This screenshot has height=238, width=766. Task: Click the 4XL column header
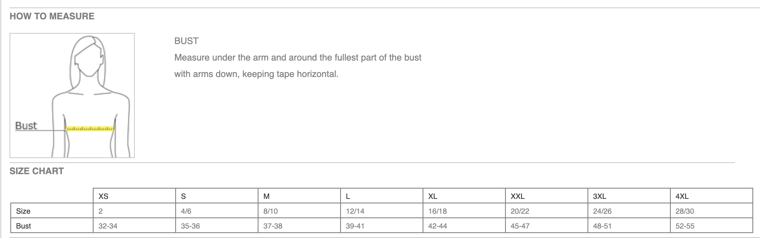click(x=712, y=196)
